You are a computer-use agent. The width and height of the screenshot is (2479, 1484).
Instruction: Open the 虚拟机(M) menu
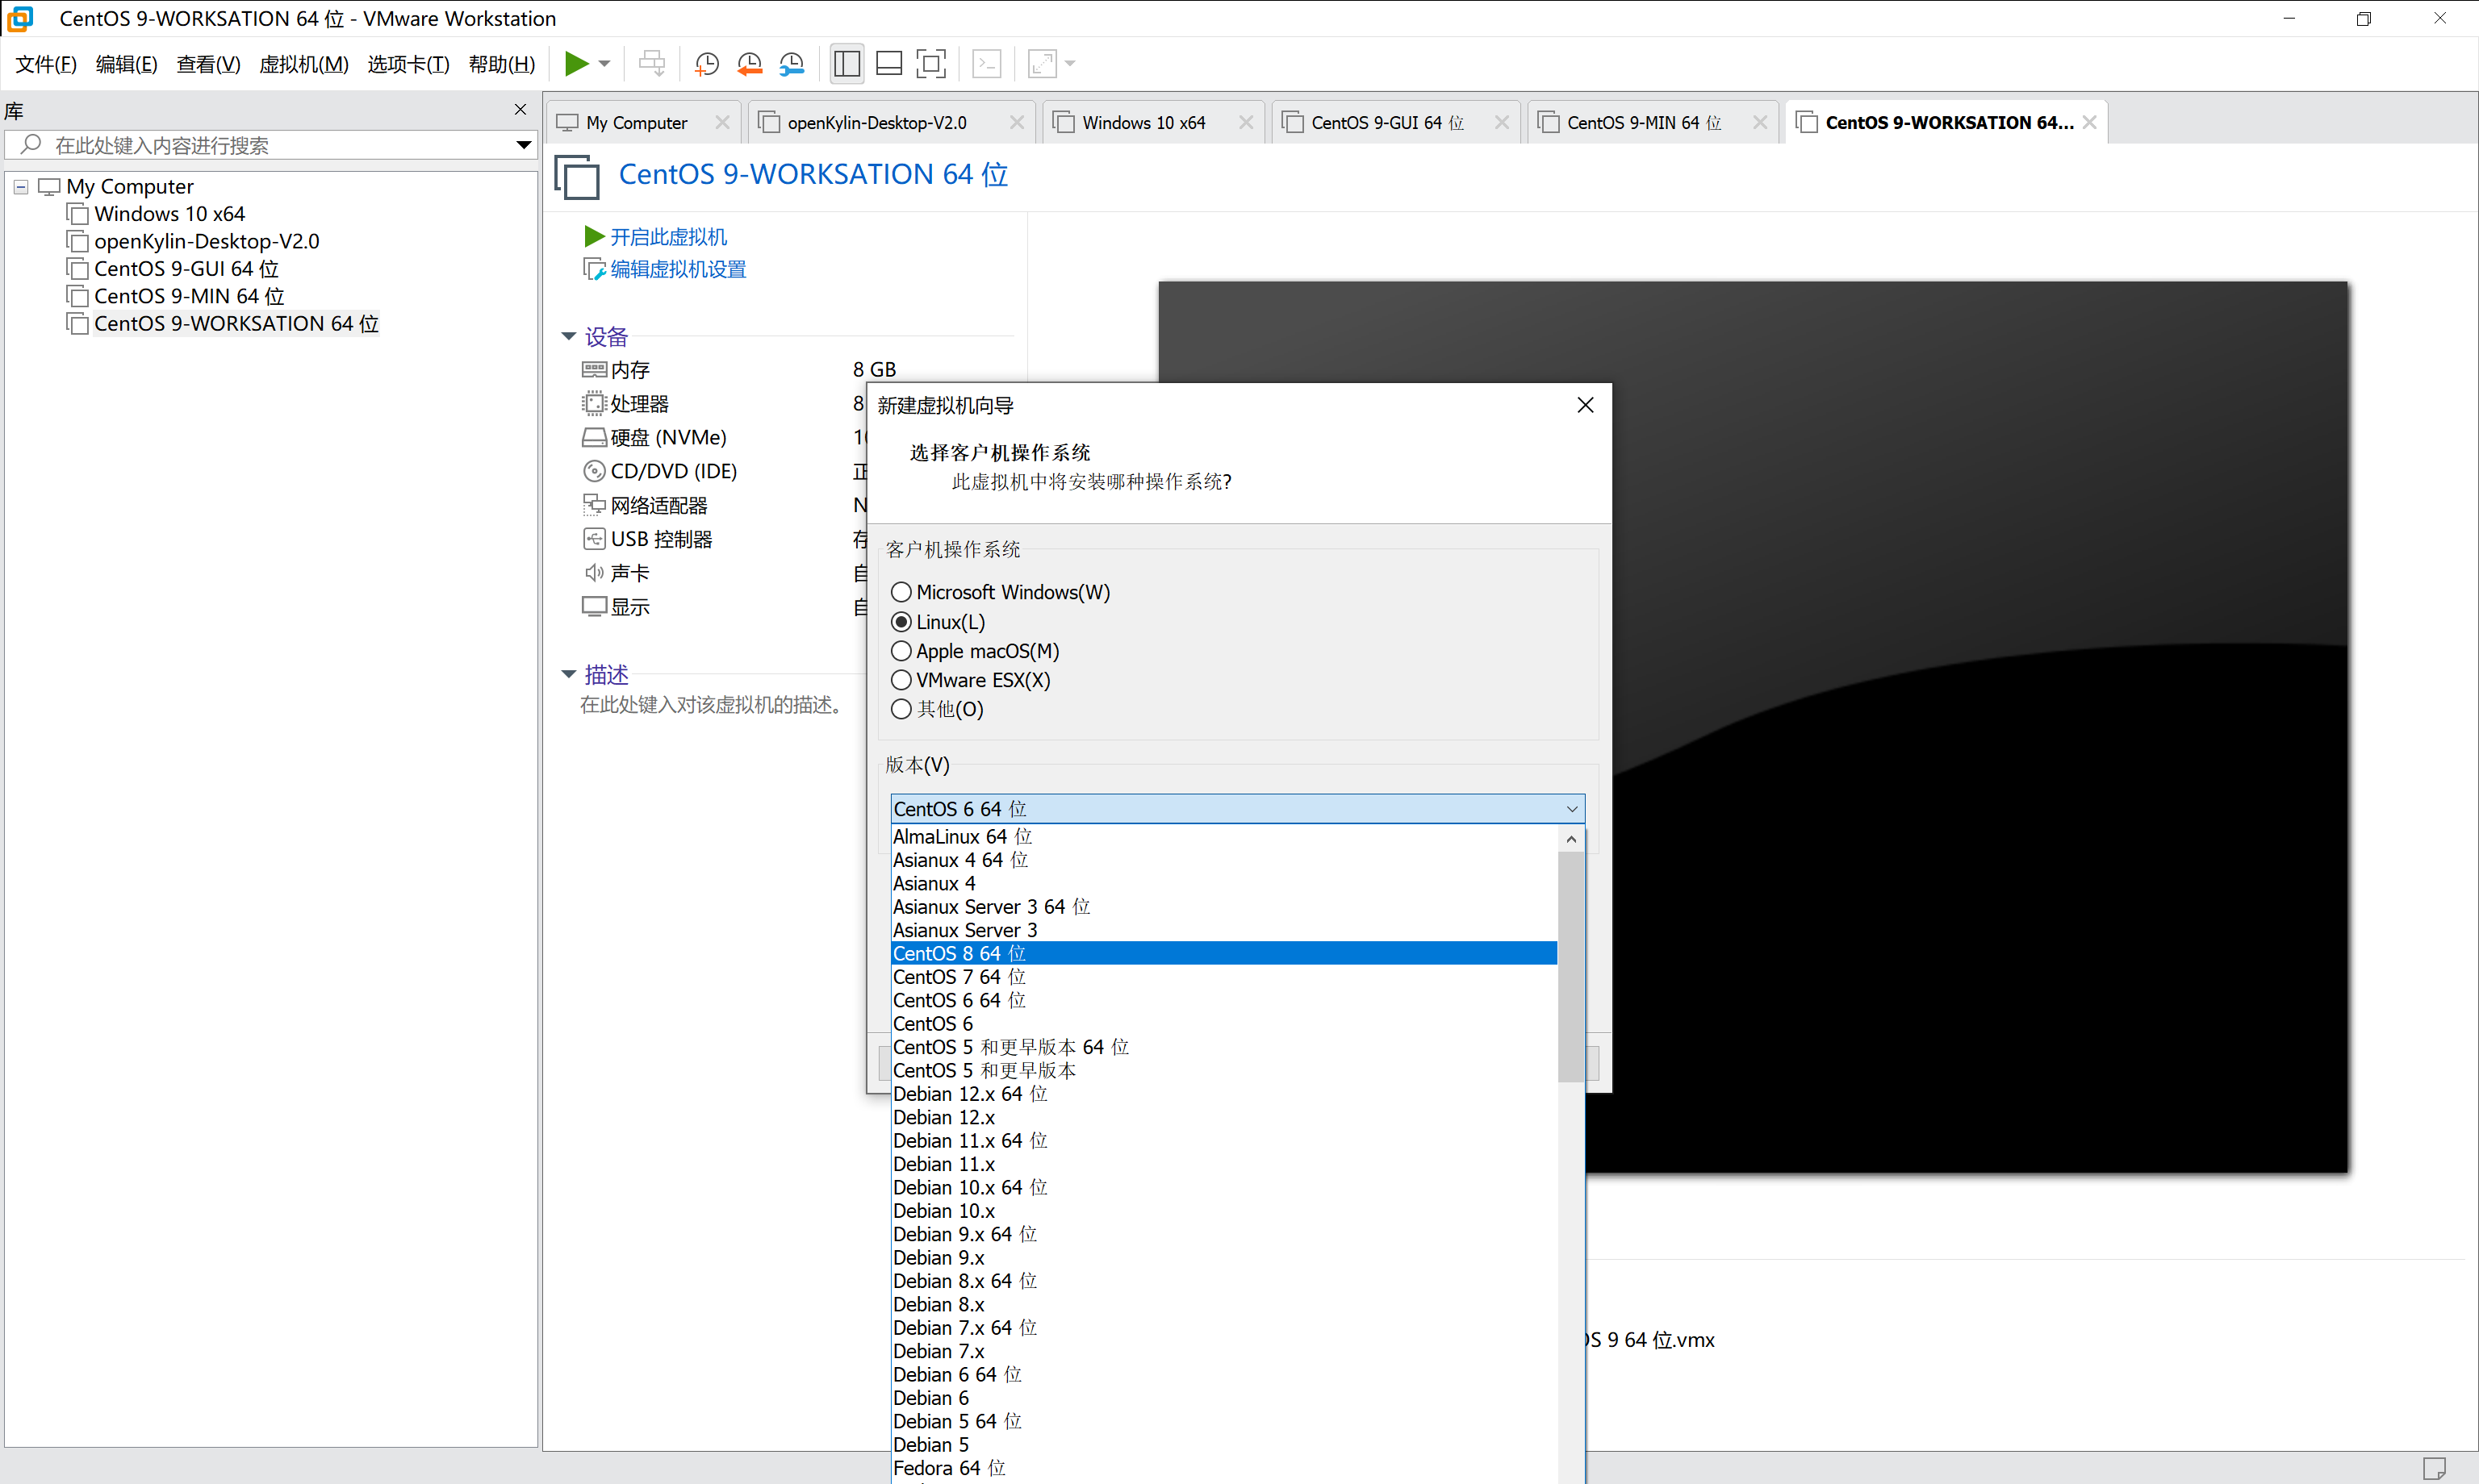(x=304, y=64)
